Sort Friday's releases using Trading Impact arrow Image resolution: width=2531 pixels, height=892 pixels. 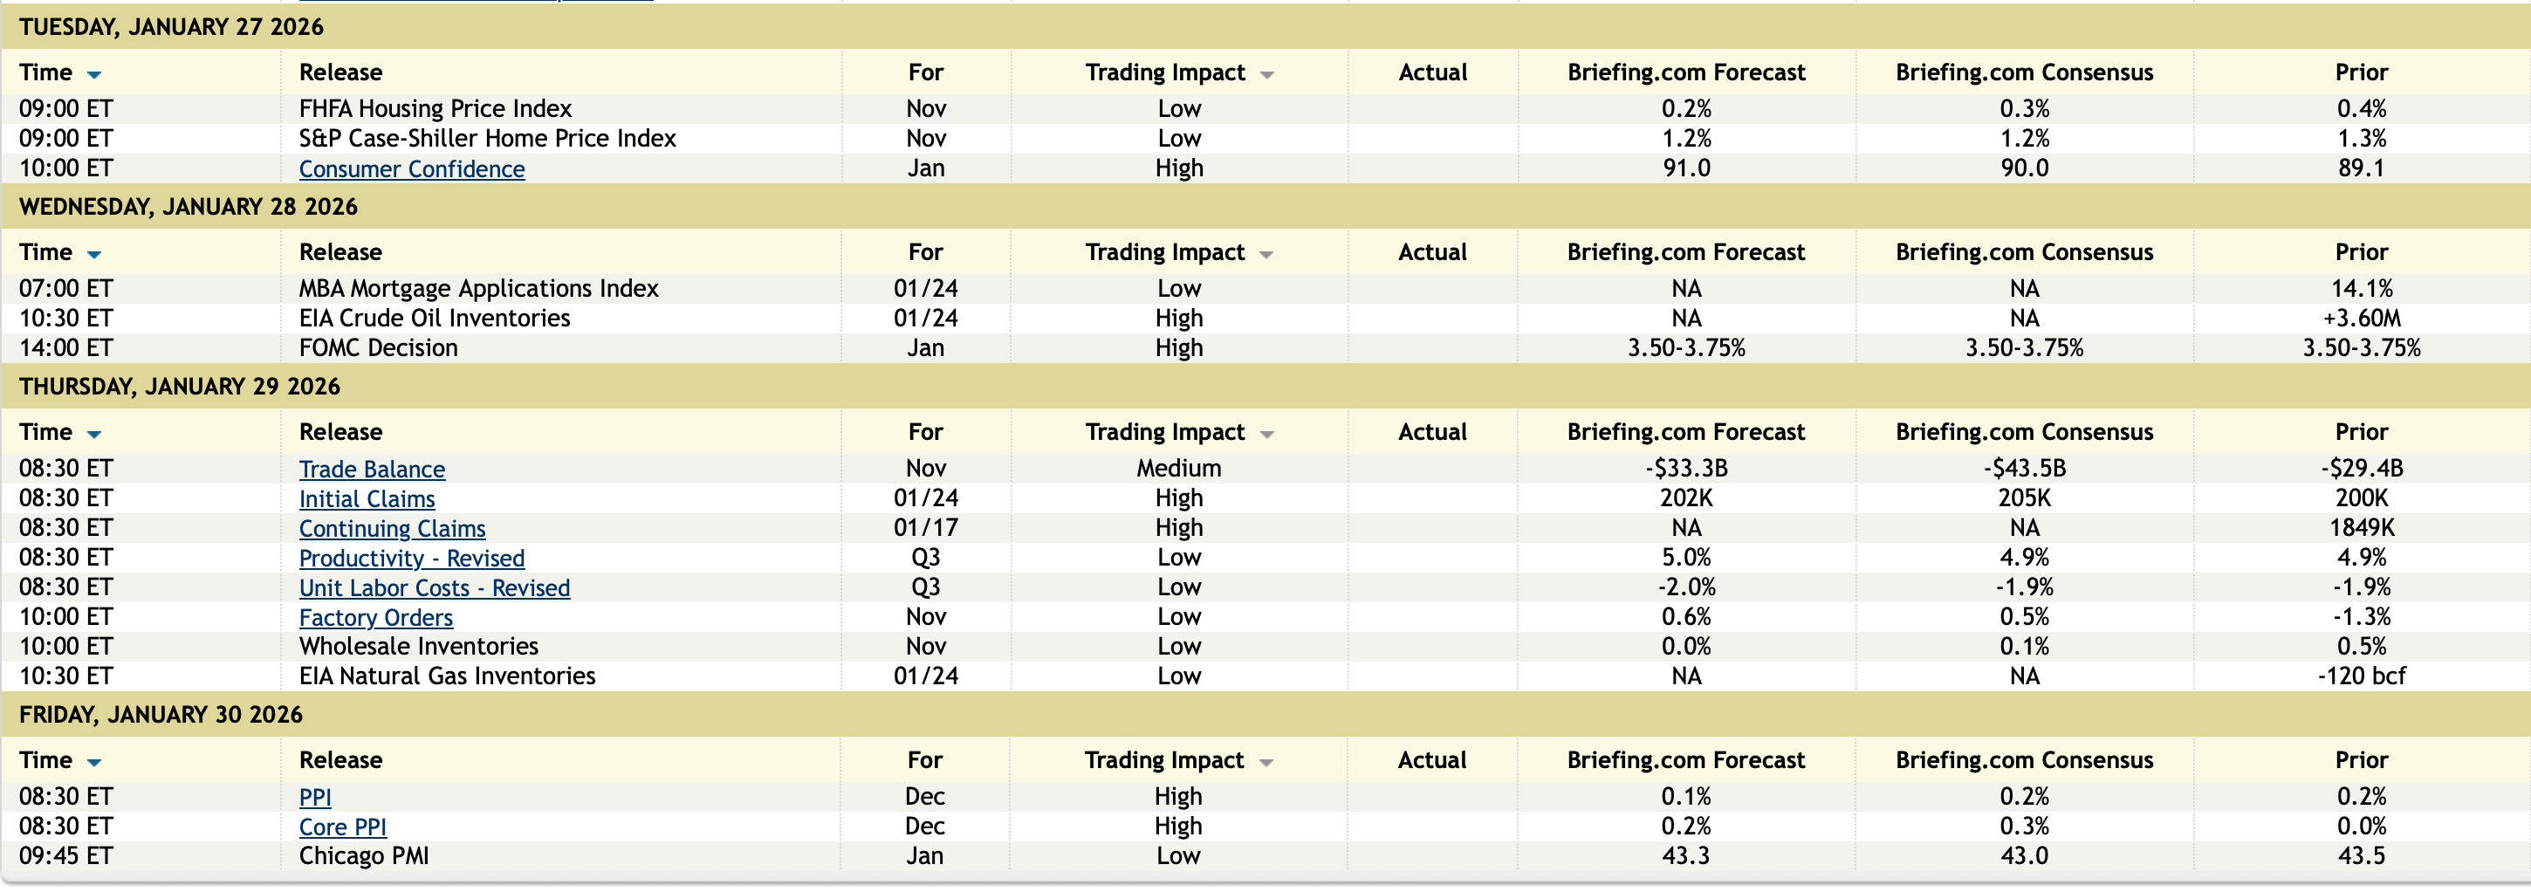tap(1265, 762)
